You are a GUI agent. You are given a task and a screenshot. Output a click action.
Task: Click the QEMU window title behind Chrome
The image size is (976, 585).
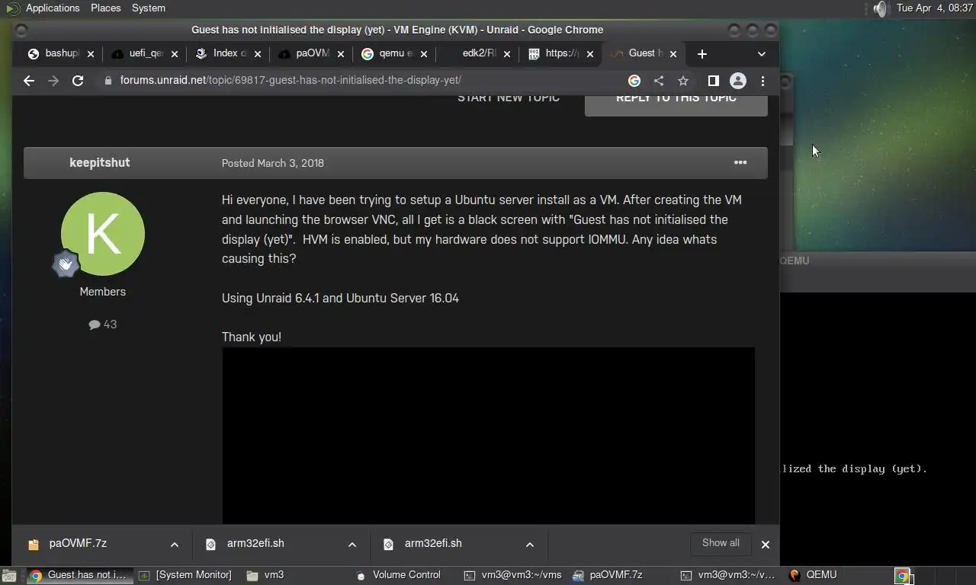pyautogui.click(x=795, y=261)
